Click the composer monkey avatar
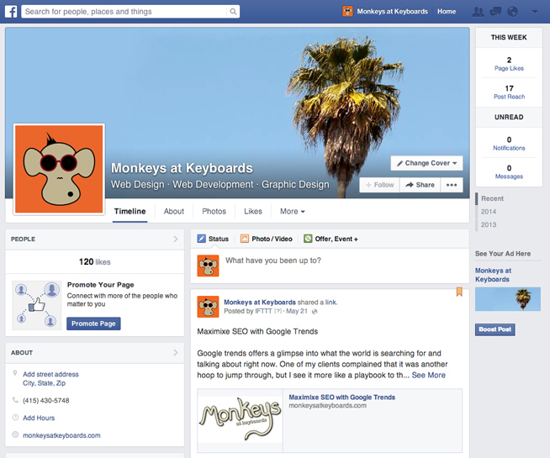Viewport: 550px width, 458px height. 208,266
